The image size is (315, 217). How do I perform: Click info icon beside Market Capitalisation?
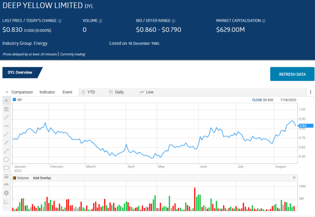(x=263, y=21)
